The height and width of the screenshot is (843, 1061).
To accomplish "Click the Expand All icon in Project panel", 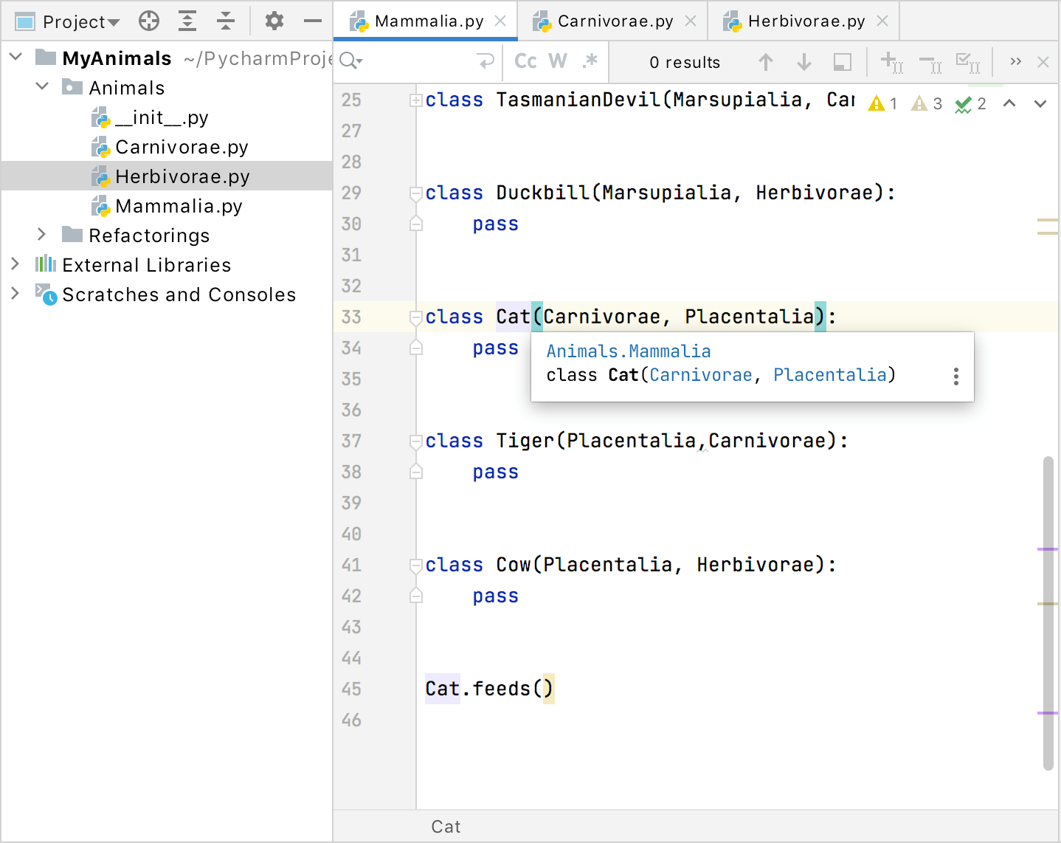I will (x=187, y=21).
